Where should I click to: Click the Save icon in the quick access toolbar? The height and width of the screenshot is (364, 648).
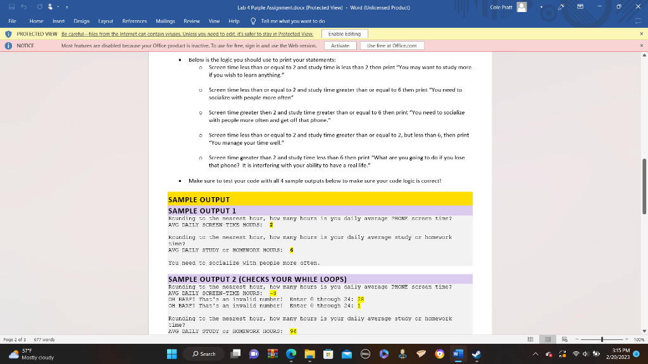(x=11, y=7)
